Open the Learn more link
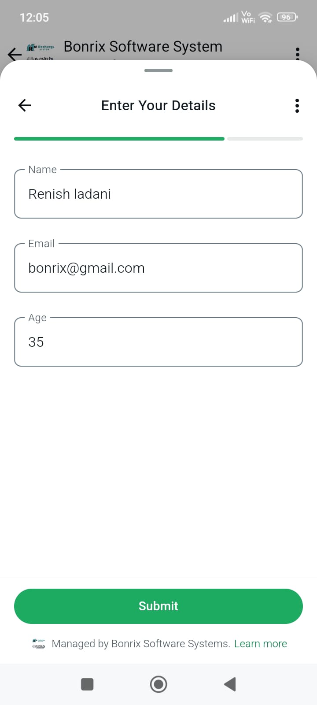The image size is (317, 705). (x=261, y=644)
